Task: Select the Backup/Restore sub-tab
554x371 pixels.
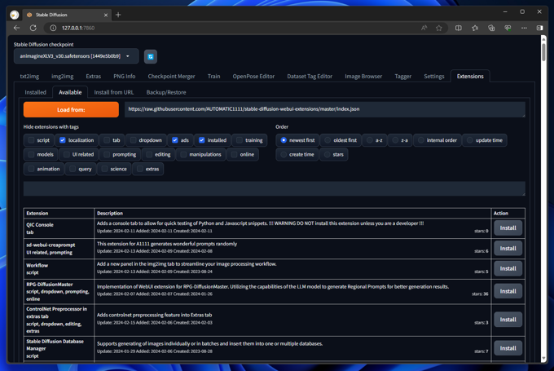Action: [x=166, y=92]
